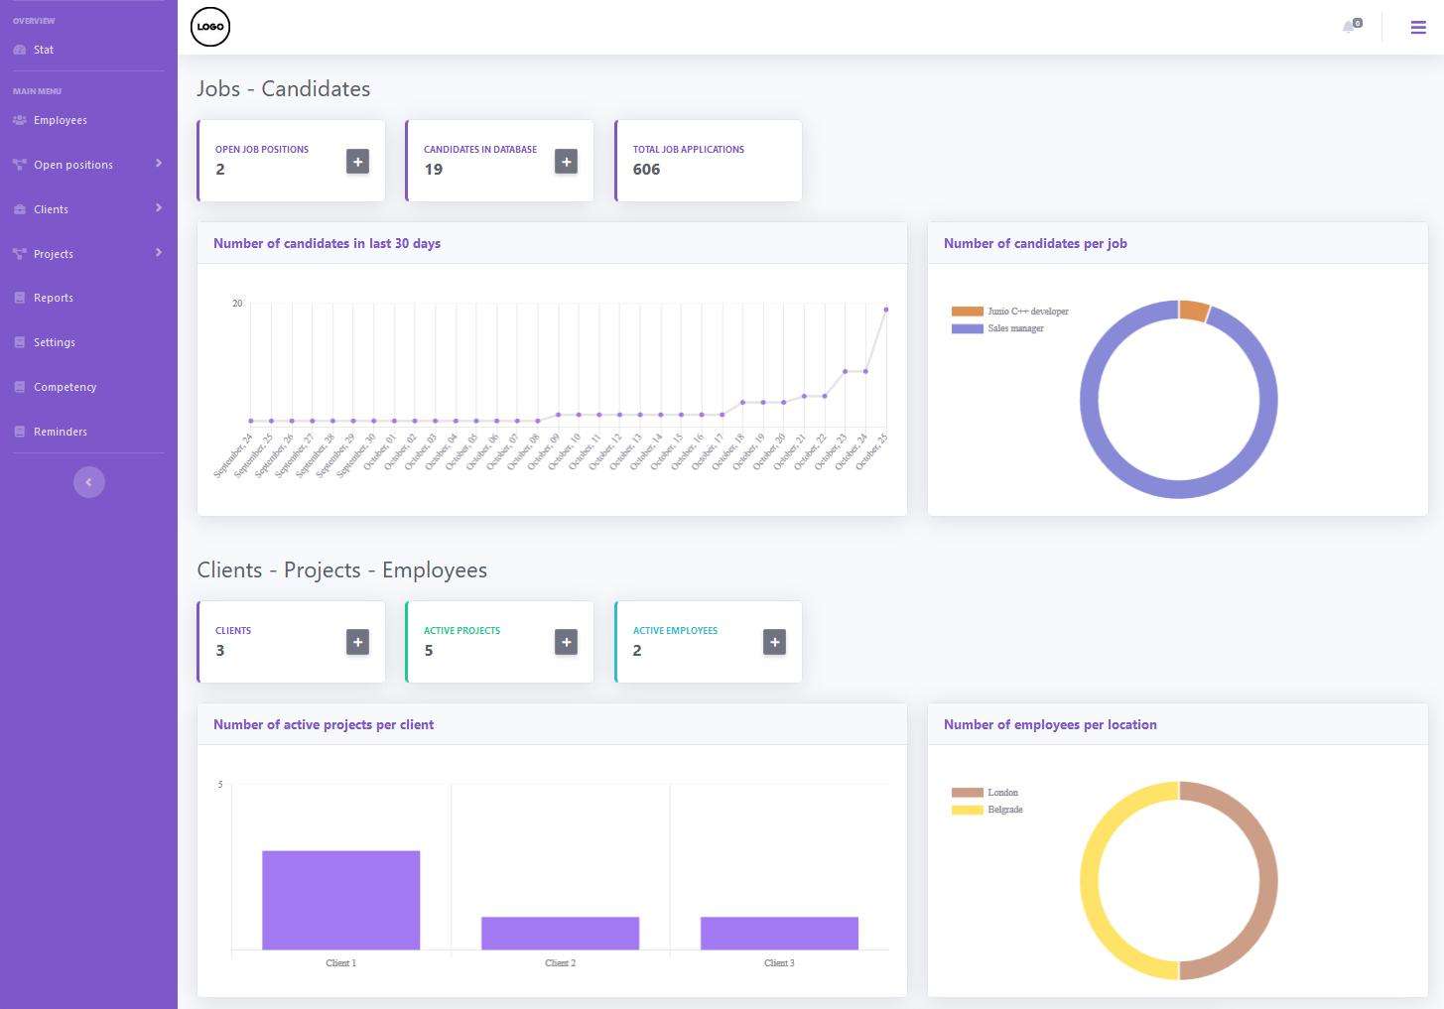Click plus icon on Active Employees card
The width and height of the screenshot is (1444, 1009).
[774, 642]
